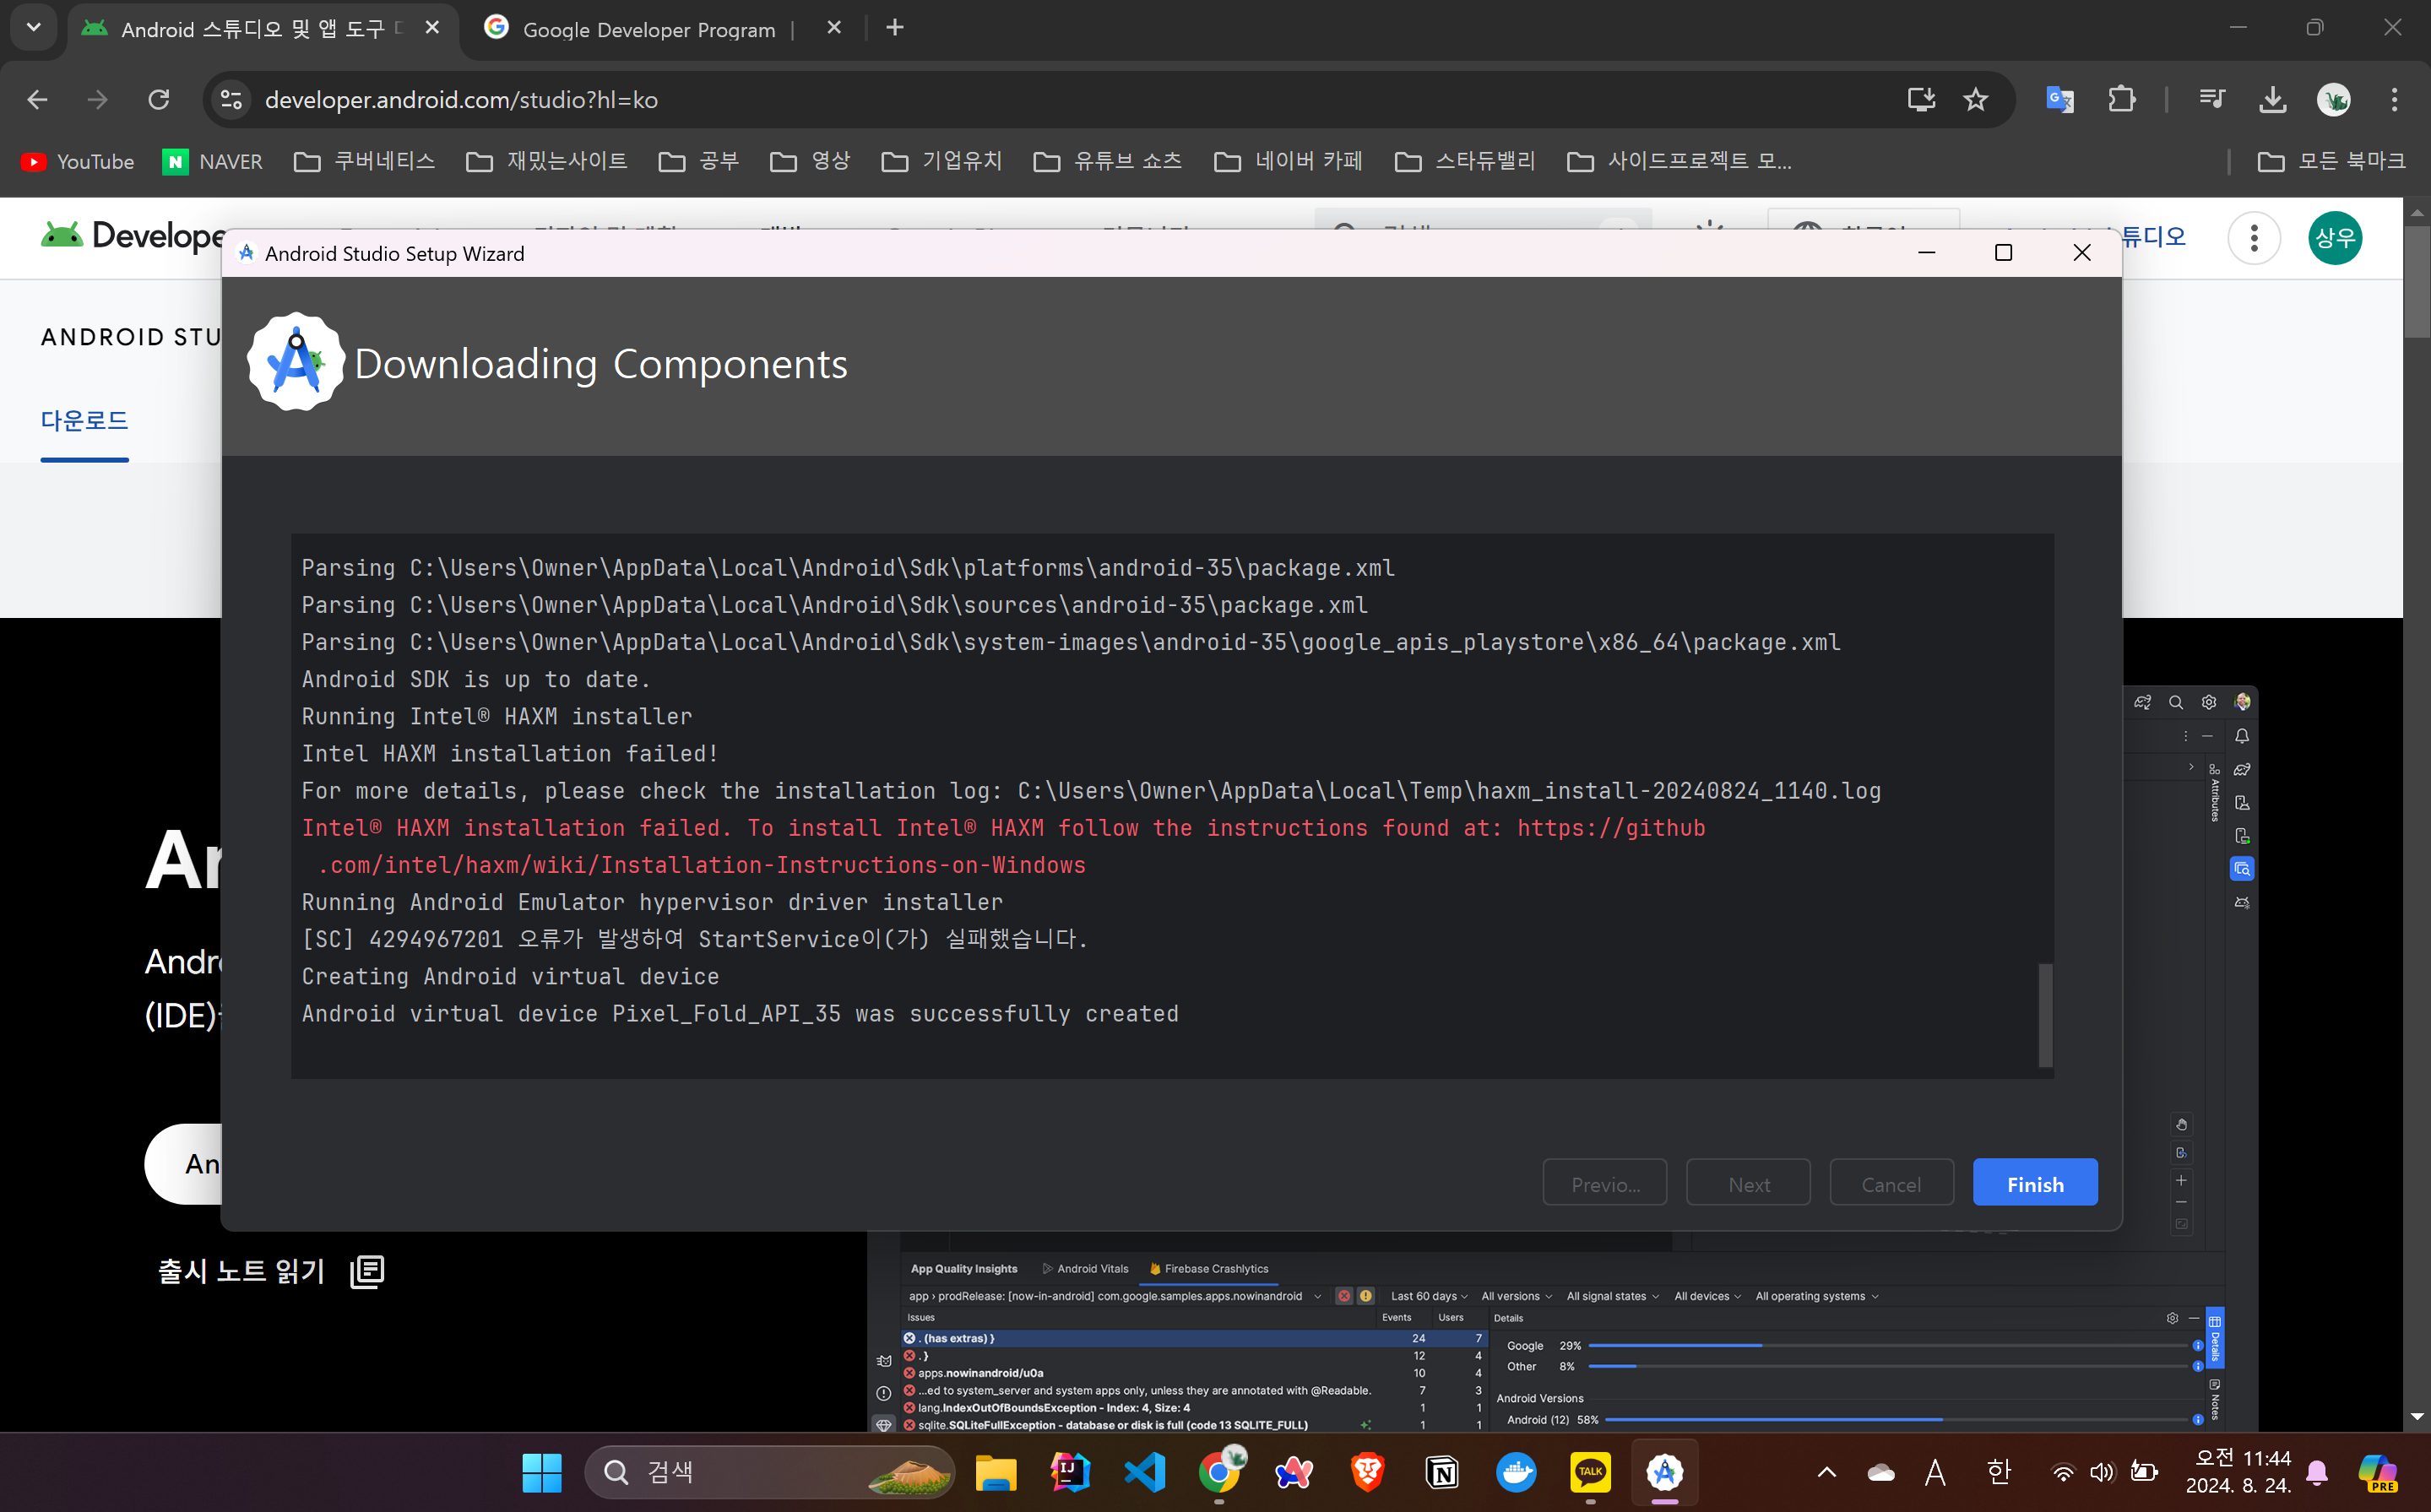Click 출시 노트 읽기 link
This screenshot has height=1512, width=2431.
coord(270,1271)
